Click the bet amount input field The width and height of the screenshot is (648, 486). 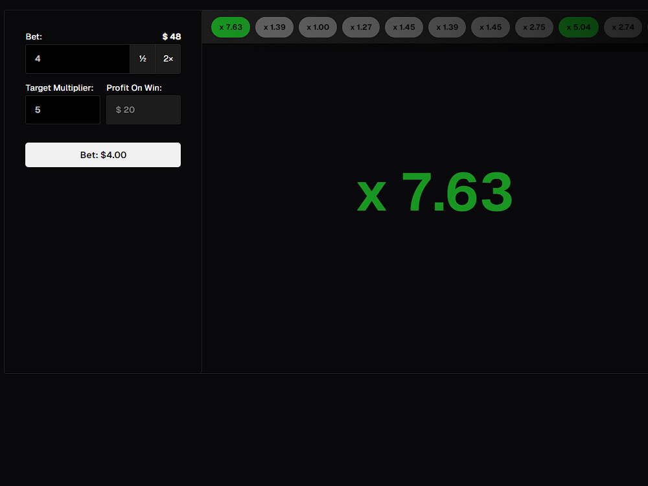(78, 59)
